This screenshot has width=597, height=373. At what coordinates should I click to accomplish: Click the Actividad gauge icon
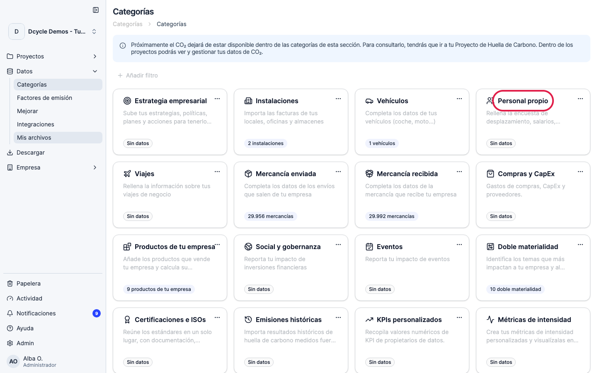(10, 298)
